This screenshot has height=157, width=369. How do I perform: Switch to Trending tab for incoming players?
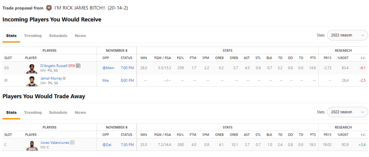click(33, 36)
